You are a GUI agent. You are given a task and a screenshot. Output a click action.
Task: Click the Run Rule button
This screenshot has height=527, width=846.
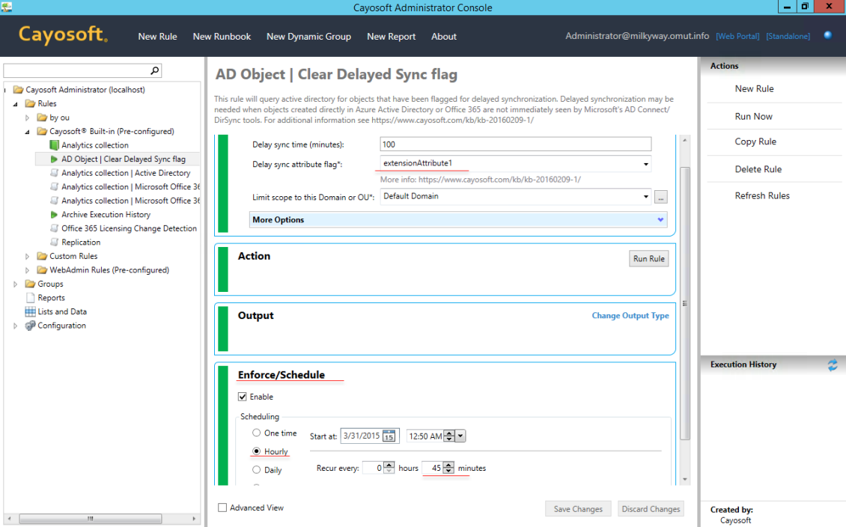click(648, 258)
